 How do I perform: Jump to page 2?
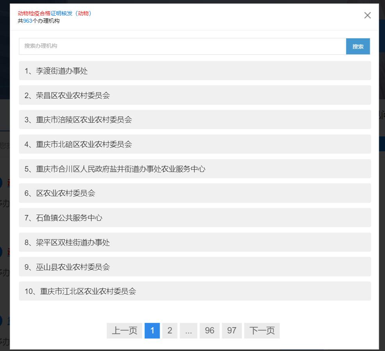click(169, 330)
